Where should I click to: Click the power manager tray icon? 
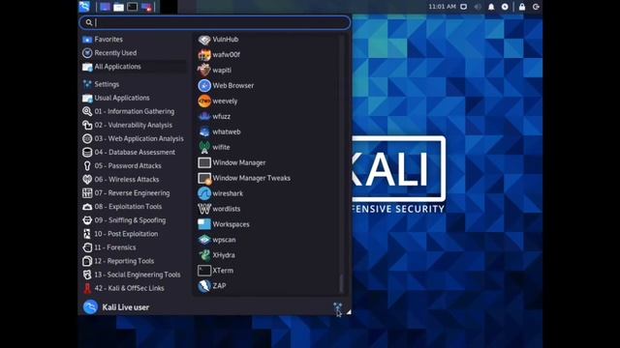(505, 7)
